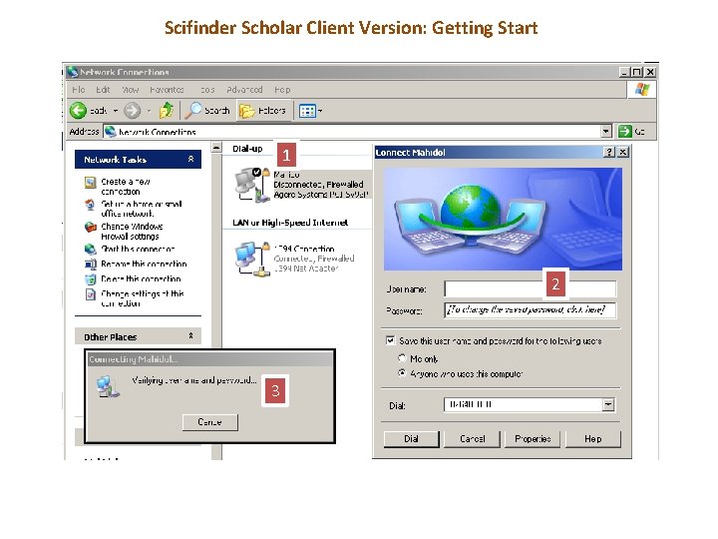
Task: Click the Dial button
Action: [411, 438]
